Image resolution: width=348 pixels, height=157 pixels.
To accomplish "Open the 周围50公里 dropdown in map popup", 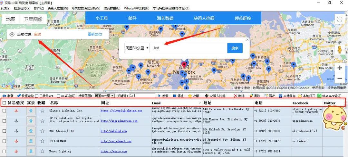I will pos(137,48).
